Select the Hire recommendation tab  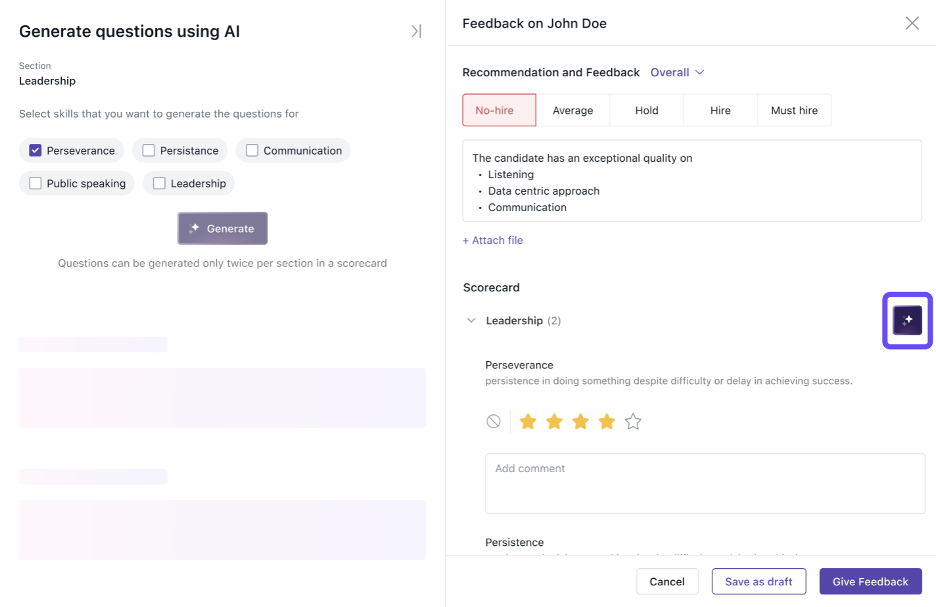point(720,110)
